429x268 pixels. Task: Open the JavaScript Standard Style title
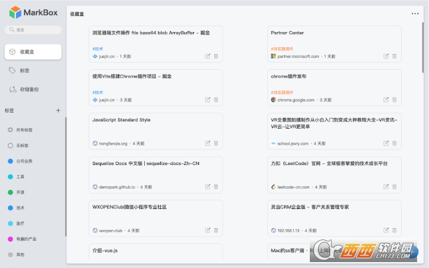pos(121,120)
